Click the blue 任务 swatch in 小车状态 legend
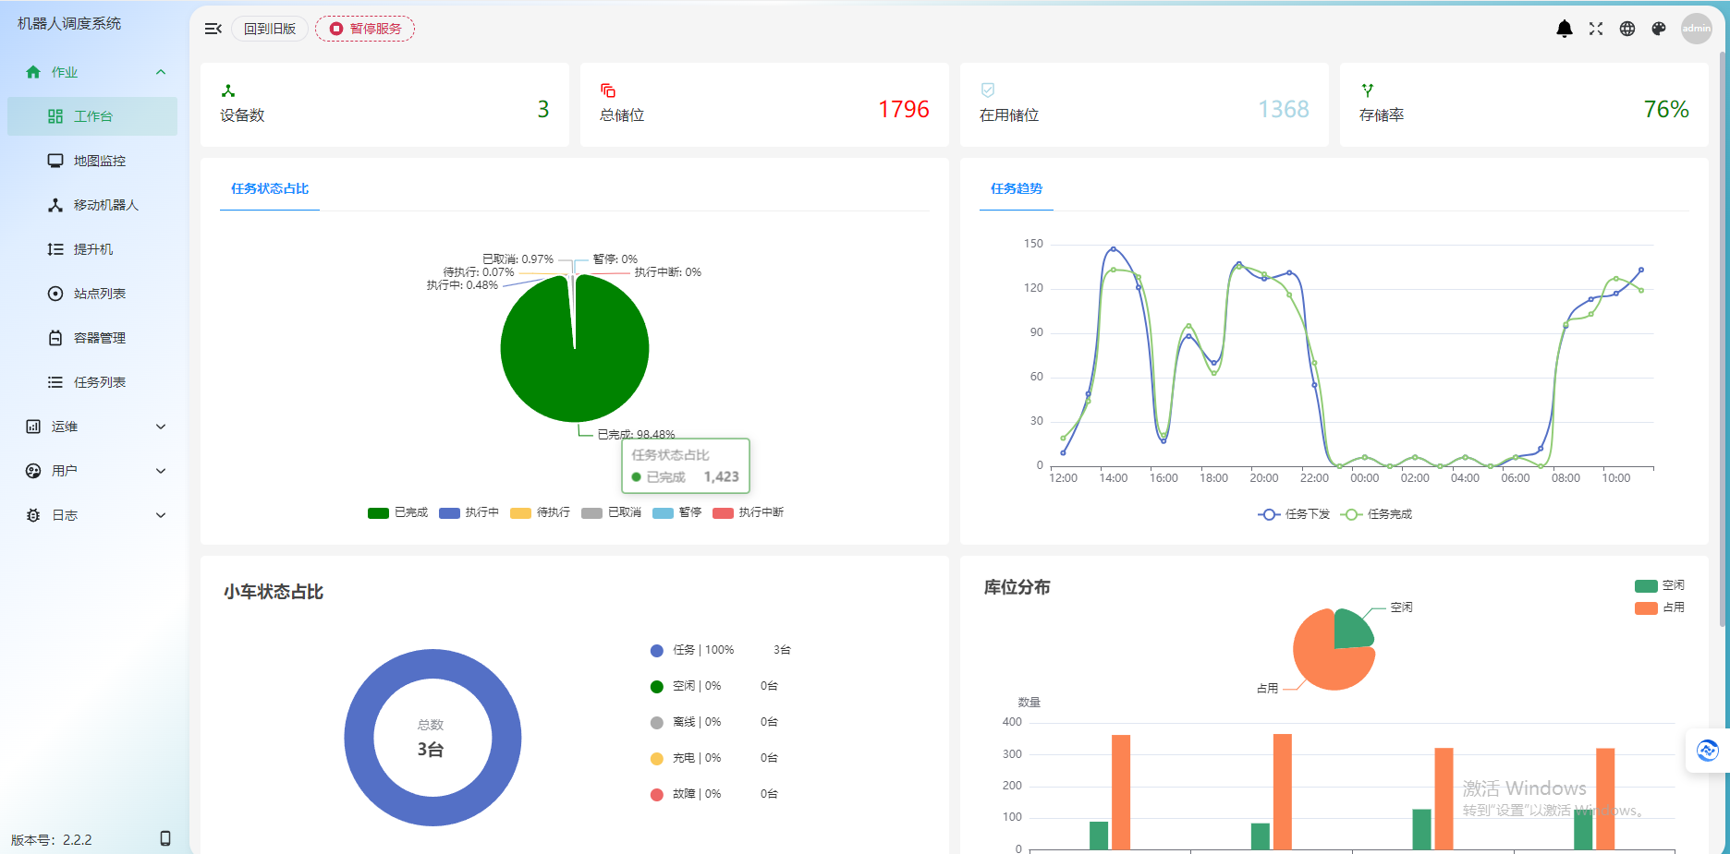Viewport: 1730px width, 854px height. (x=657, y=651)
